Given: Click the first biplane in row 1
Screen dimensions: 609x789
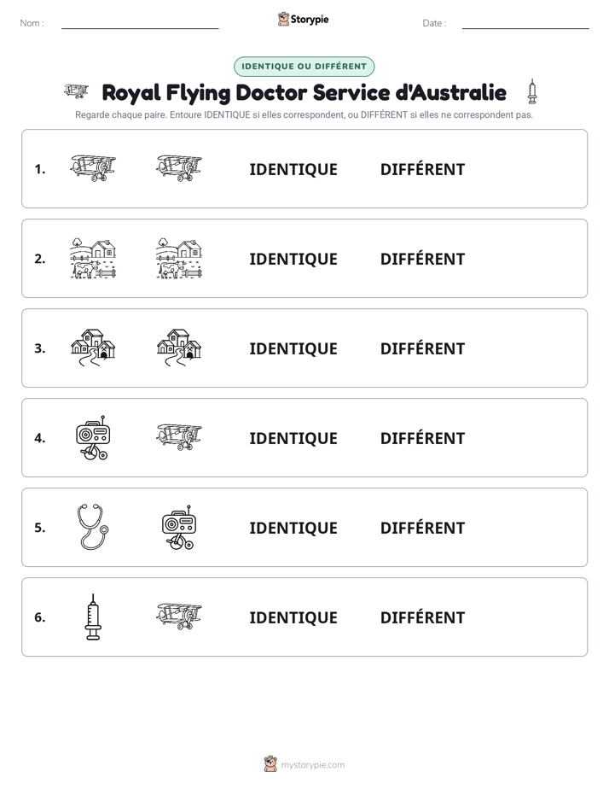Looking at the screenshot, I should tap(93, 168).
